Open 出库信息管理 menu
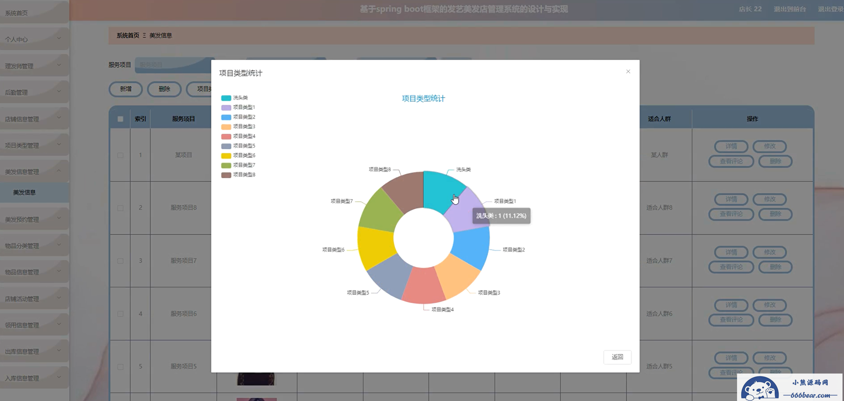 tap(34, 351)
